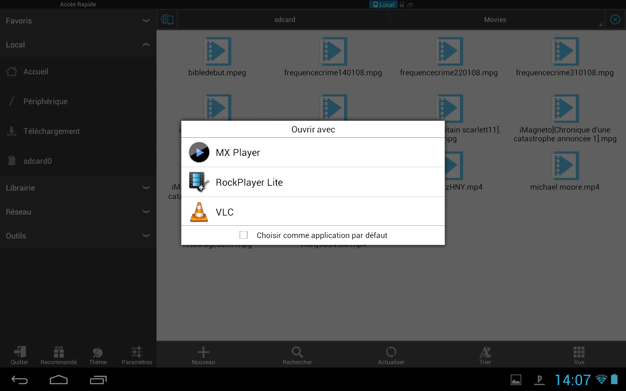
Task: Expand the Favoris section
Action: [x=78, y=21]
